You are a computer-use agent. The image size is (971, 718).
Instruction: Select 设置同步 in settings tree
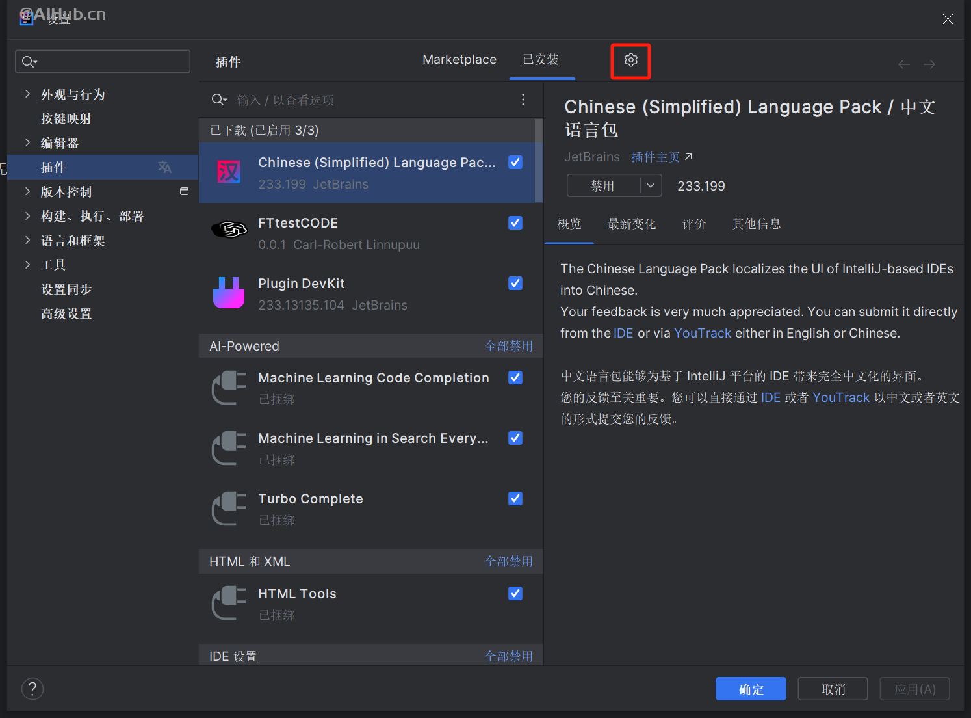pos(66,289)
